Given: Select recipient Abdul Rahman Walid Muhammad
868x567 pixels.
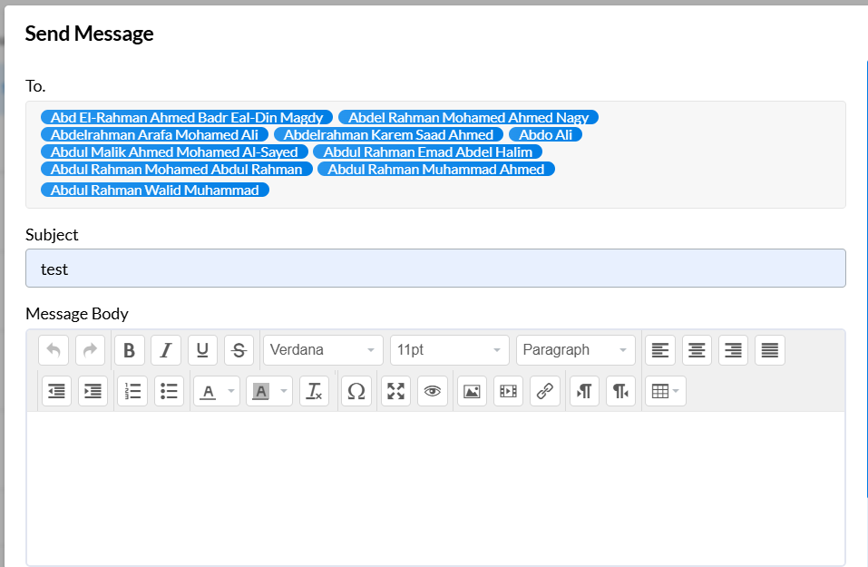Looking at the screenshot, I should pyautogui.click(x=155, y=190).
